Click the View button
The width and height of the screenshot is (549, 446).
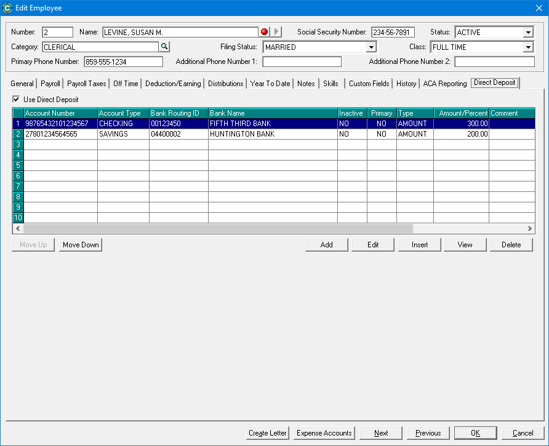click(x=465, y=245)
